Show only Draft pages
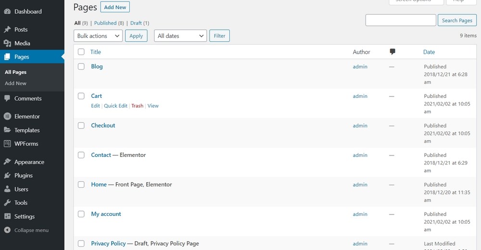The image size is (481, 250). click(136, 23)
